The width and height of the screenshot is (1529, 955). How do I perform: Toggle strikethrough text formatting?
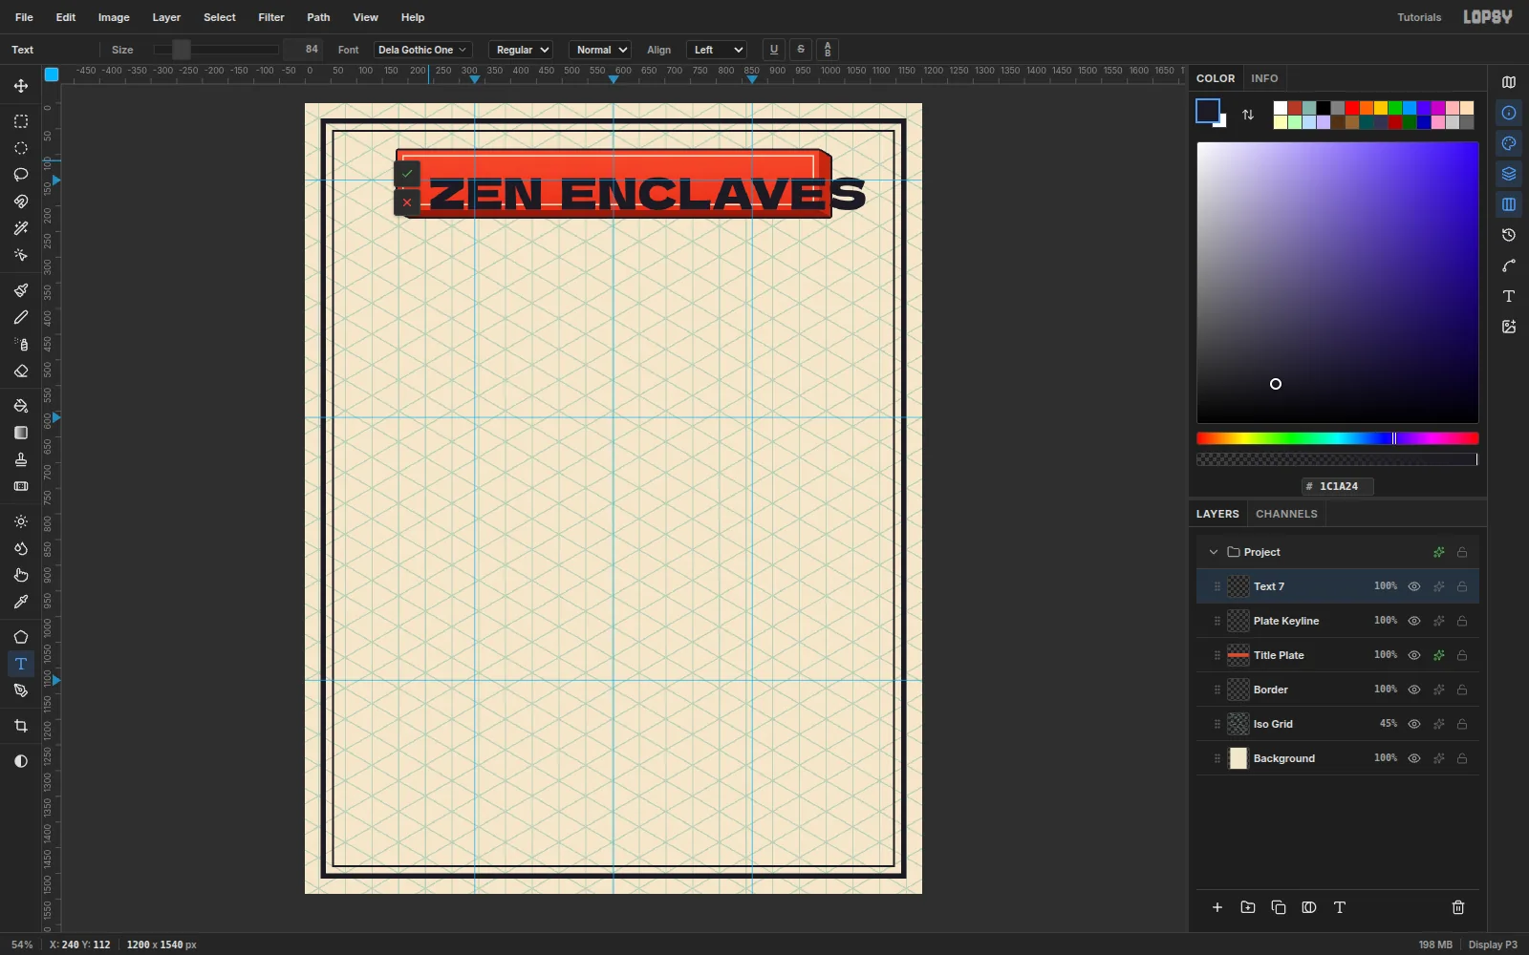[x=801, y=50]
